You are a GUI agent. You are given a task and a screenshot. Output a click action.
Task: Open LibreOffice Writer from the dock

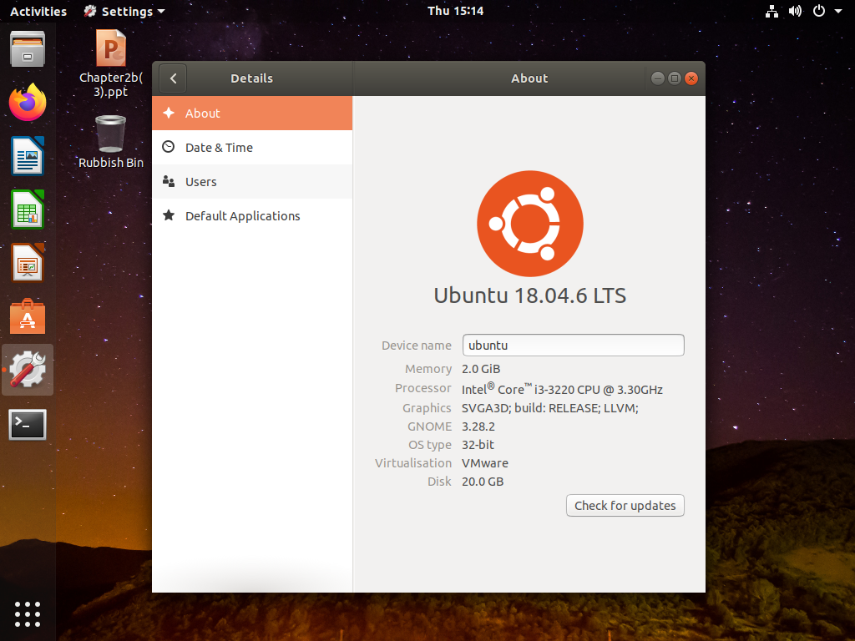28,156
